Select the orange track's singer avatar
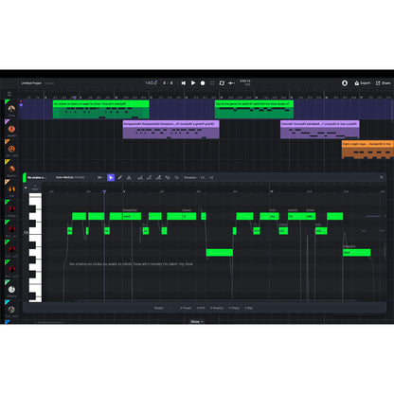 click(x=11, y=149)
